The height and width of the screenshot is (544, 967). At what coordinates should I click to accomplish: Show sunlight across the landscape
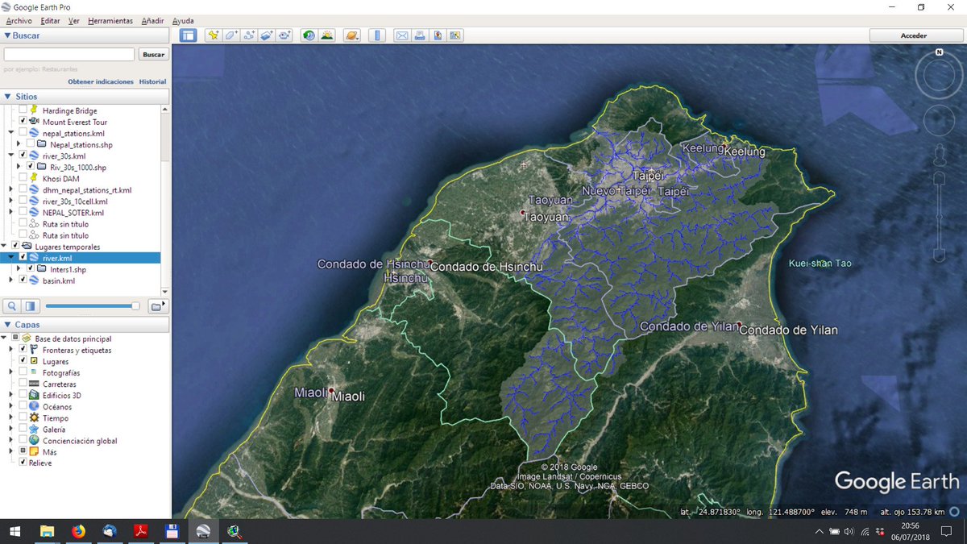point(326,35)
